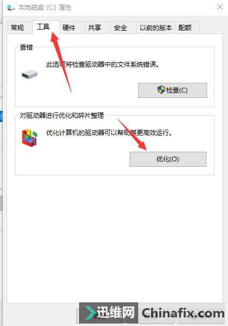
Task: Select the 工具 tab
Action: (x=43, y=27)
